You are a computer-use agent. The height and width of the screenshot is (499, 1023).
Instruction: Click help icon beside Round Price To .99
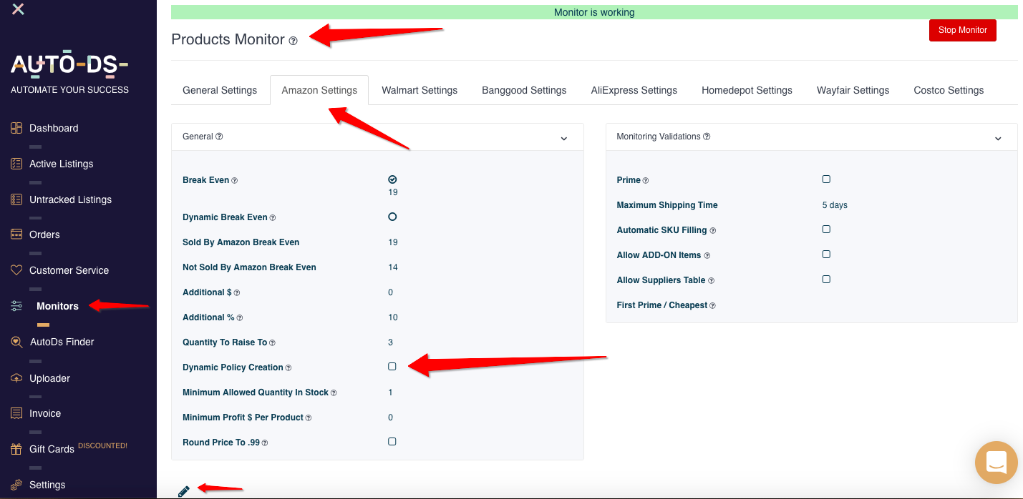coord(265,443)
